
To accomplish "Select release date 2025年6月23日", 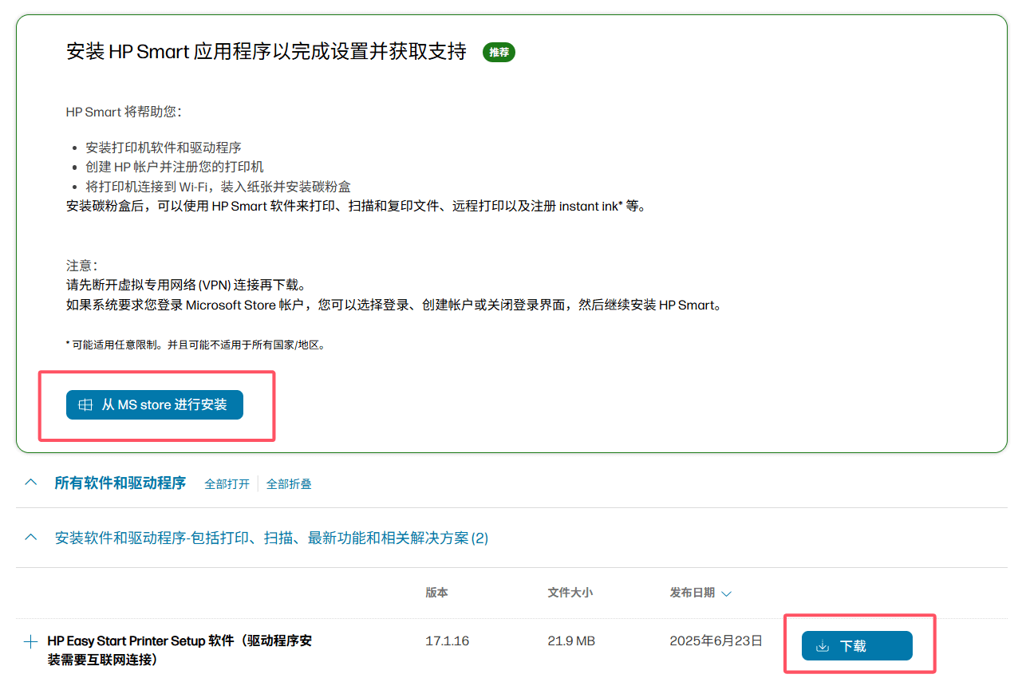I will point(716,641).
